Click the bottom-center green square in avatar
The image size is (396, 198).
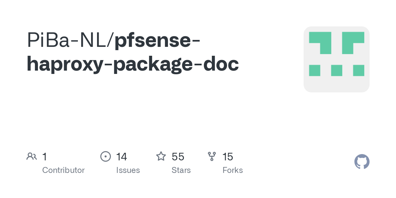337,70
